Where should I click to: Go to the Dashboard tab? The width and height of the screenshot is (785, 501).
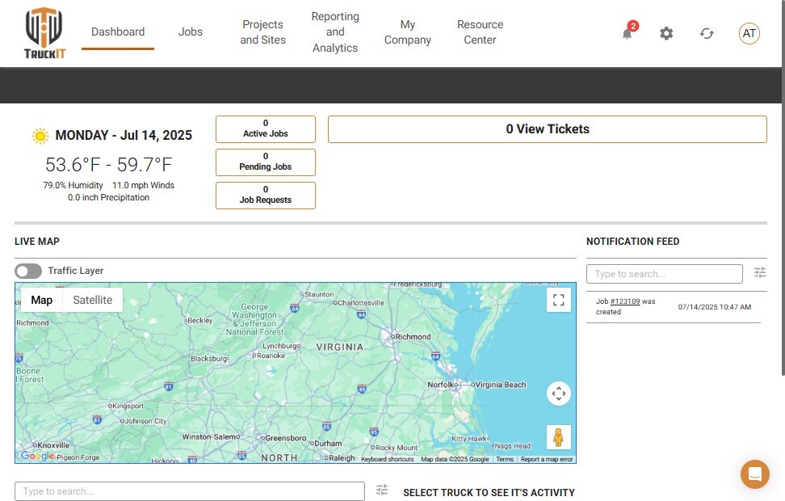[x=118, y=32]
